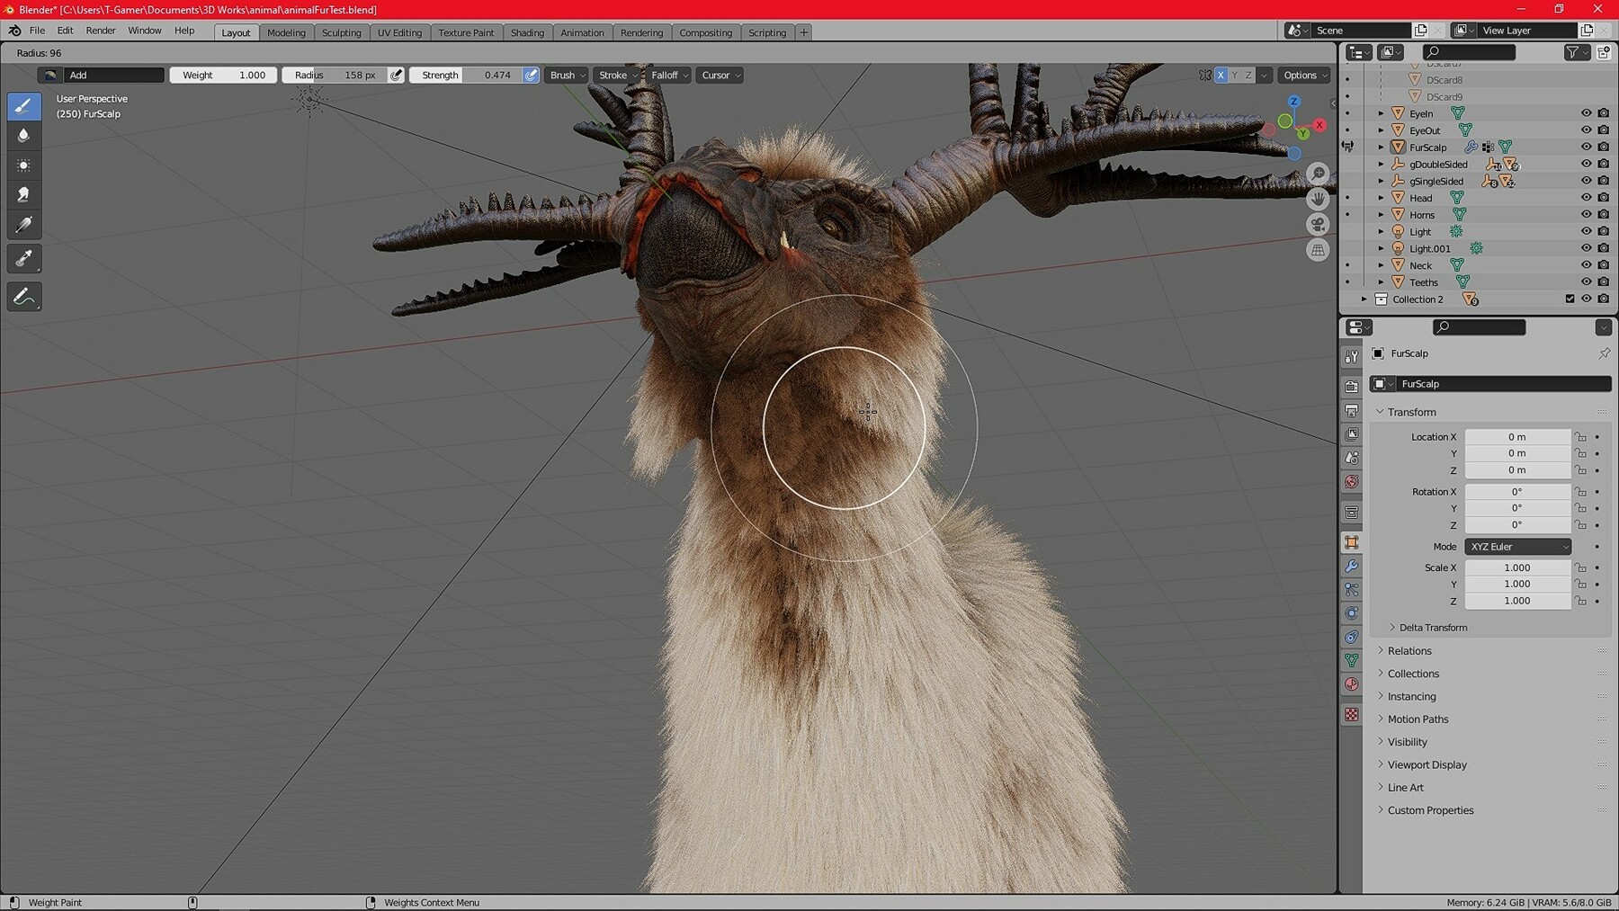
Task: Open the Particle properties tab
Action: [x=1352, y=589]
